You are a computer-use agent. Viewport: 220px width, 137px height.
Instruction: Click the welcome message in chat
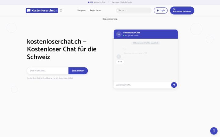[x=146, y=43]
